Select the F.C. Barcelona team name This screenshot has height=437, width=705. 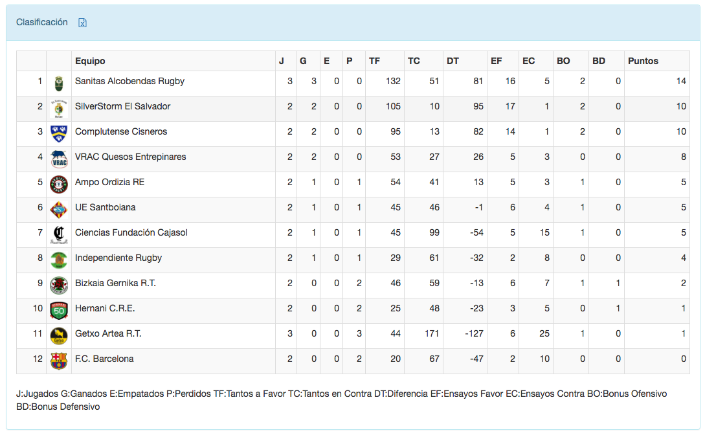[x=104, y=359]
